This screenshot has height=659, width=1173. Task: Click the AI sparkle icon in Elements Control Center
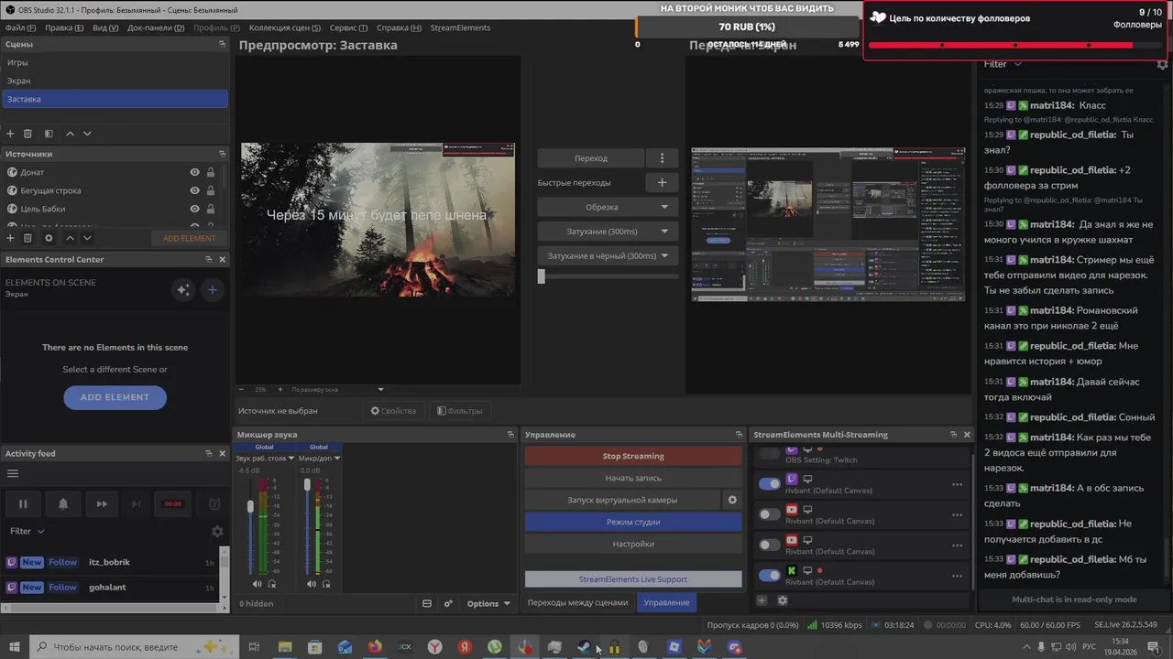pos(182,289)
